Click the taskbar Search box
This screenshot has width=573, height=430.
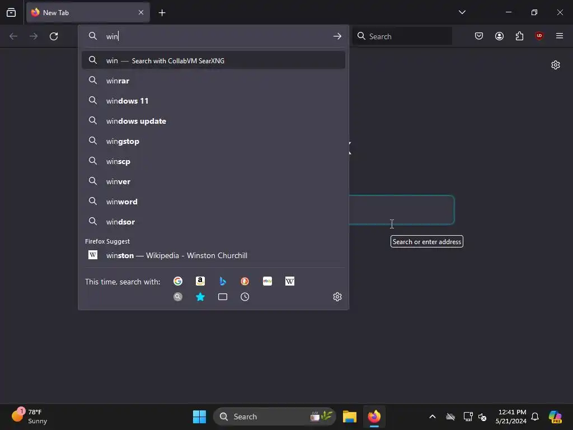coord(274,417)
